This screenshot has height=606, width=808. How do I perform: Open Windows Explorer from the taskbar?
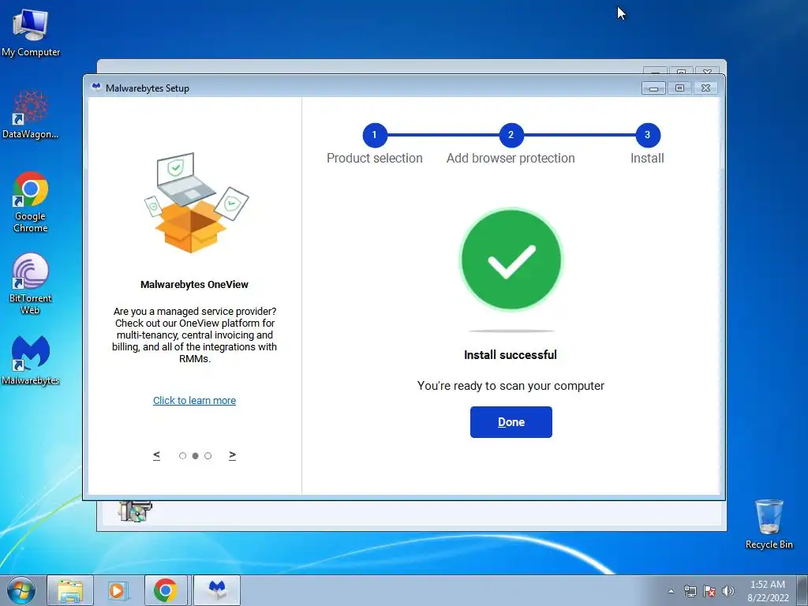click(x=70, y=590)
